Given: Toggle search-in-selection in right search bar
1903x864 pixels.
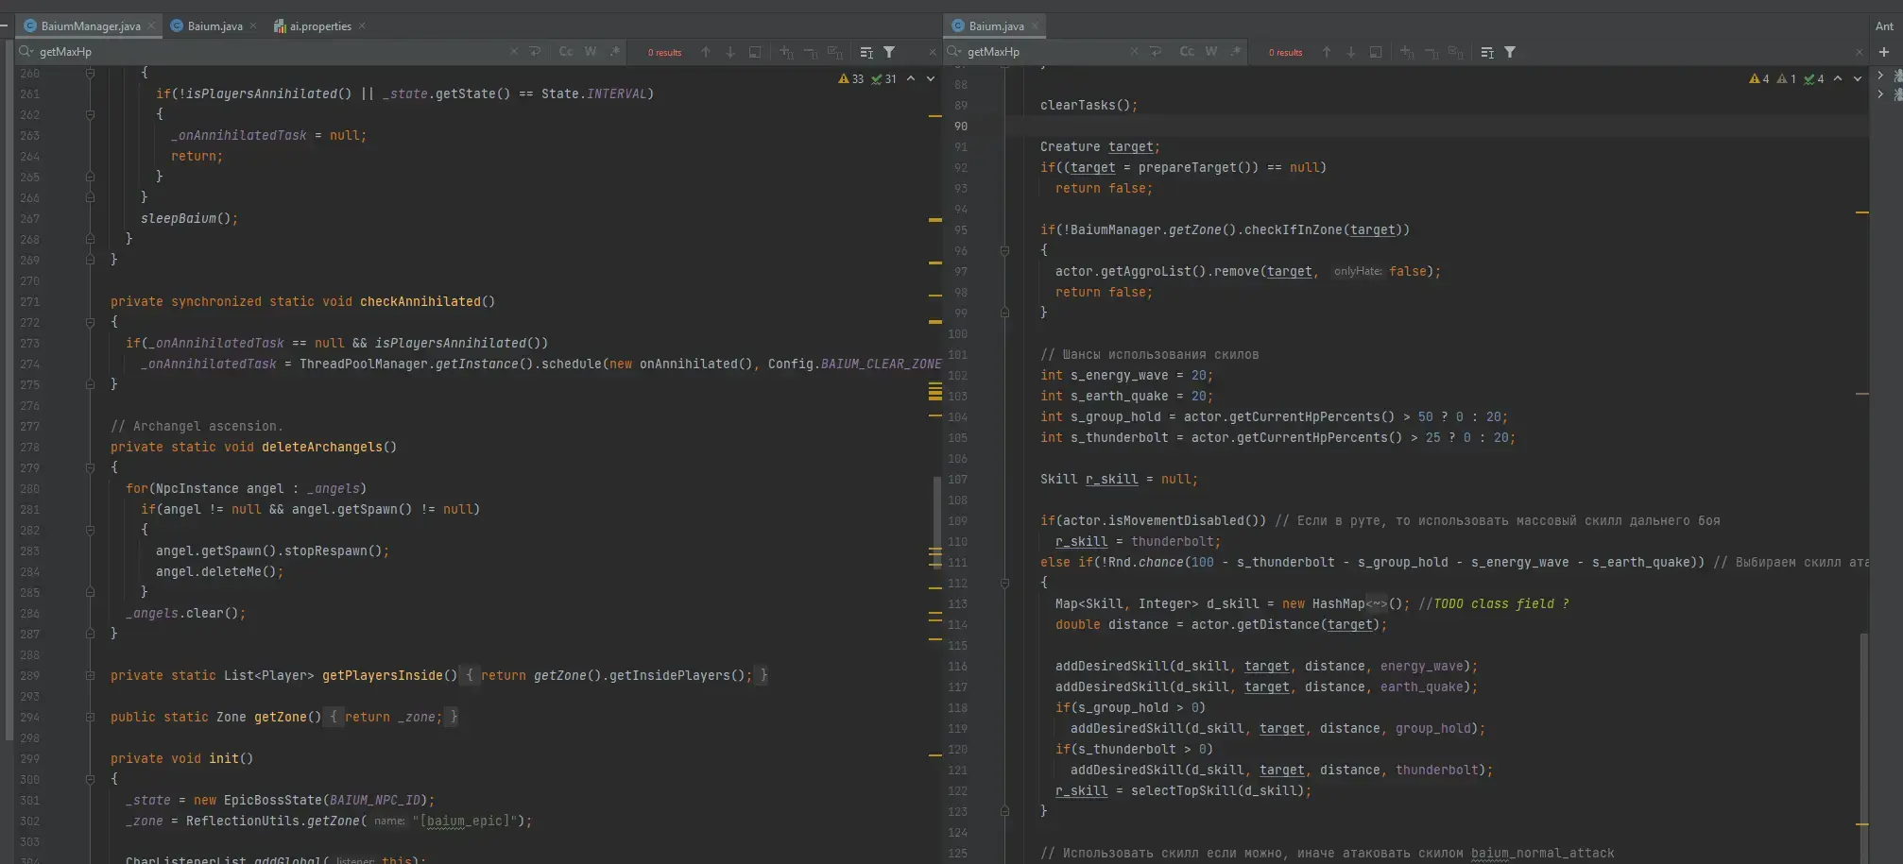Looking at the screenshot, I should tap(1376, 52).
